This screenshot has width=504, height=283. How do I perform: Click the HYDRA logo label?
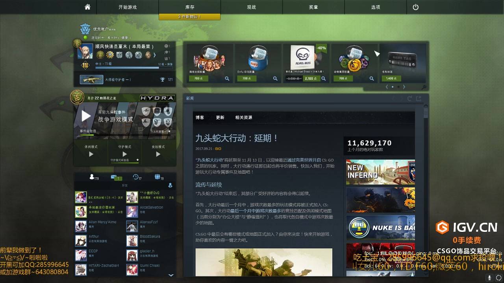coord(157,98)
